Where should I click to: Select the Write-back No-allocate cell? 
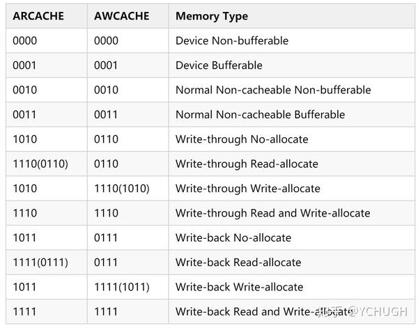tap(233, 238)
